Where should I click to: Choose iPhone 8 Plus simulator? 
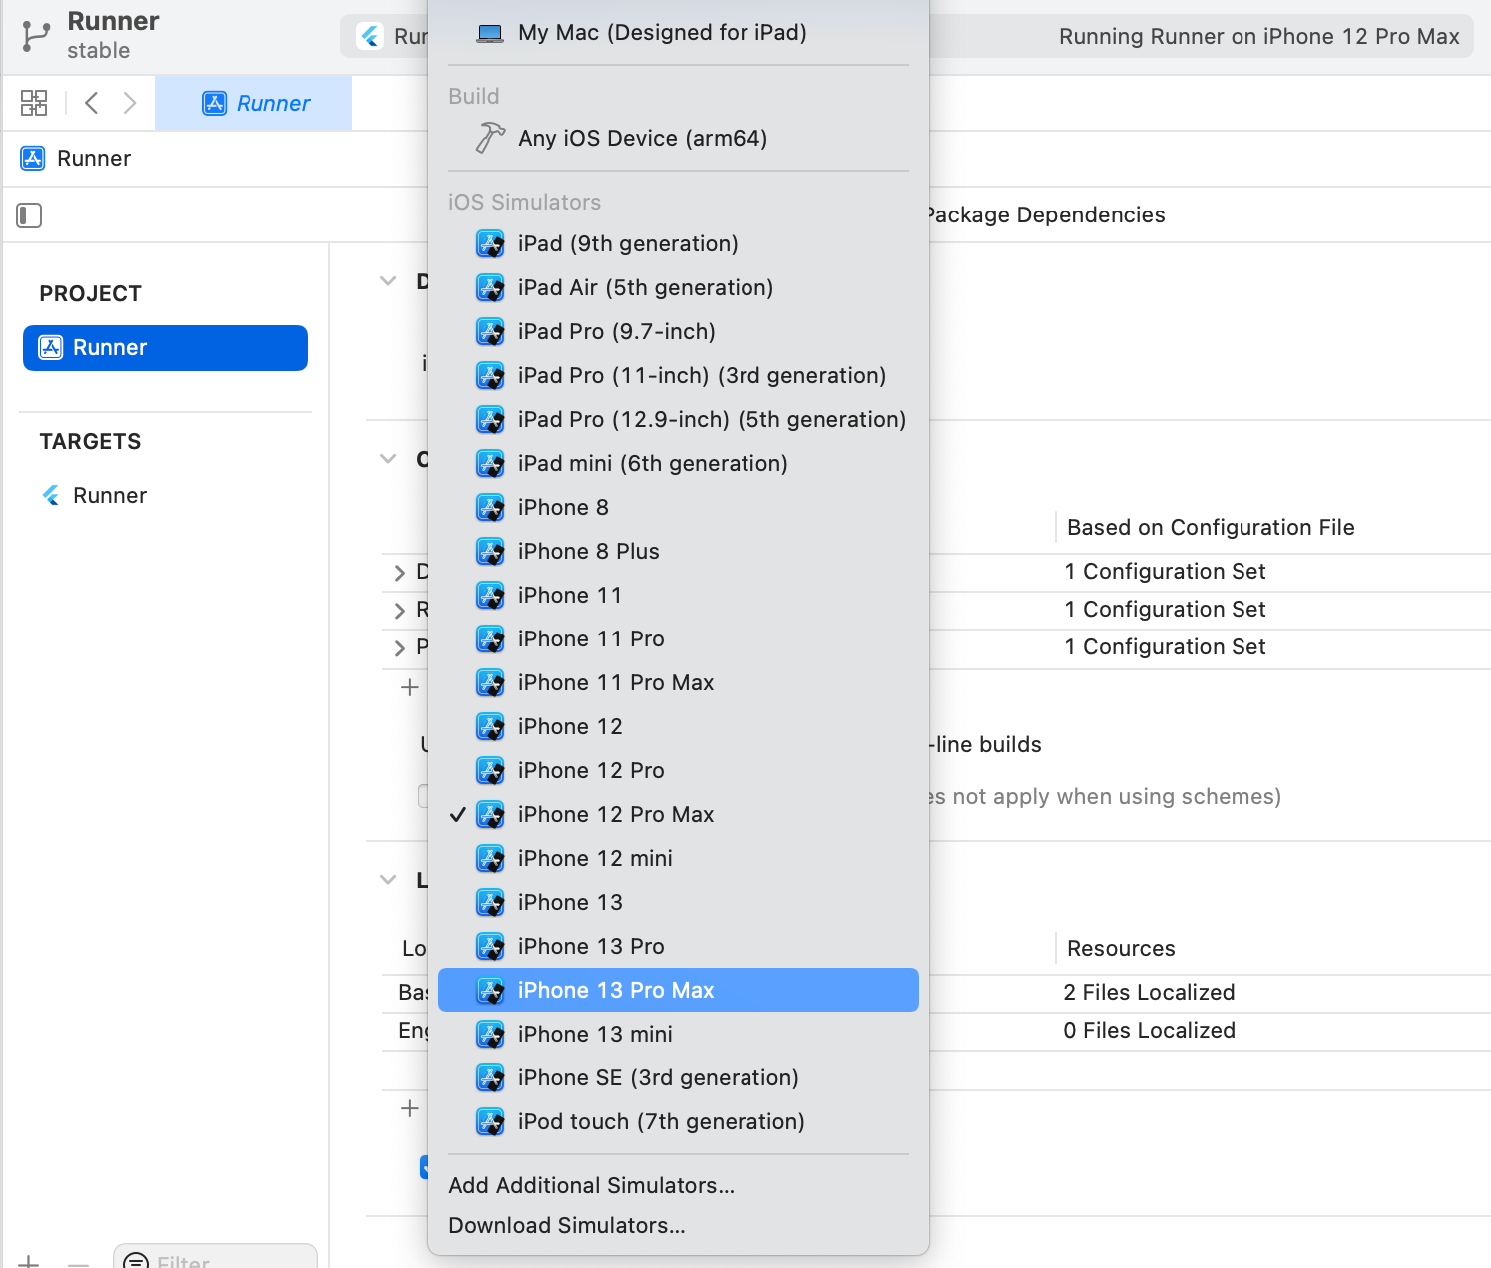[678, 551]
